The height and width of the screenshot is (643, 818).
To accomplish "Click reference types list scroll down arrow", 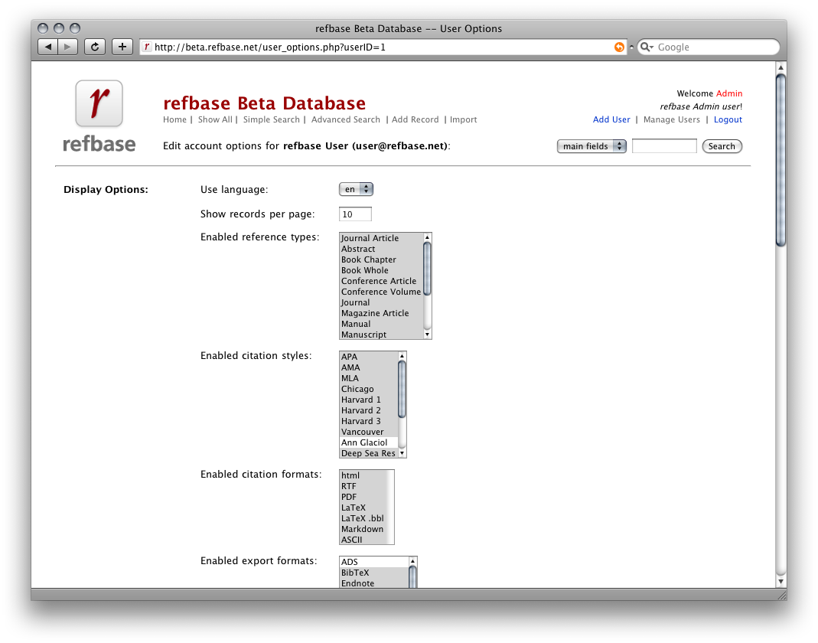I will pos(427,335).
